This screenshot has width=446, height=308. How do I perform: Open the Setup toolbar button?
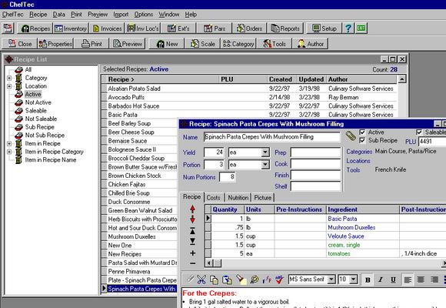pos(324,28)
